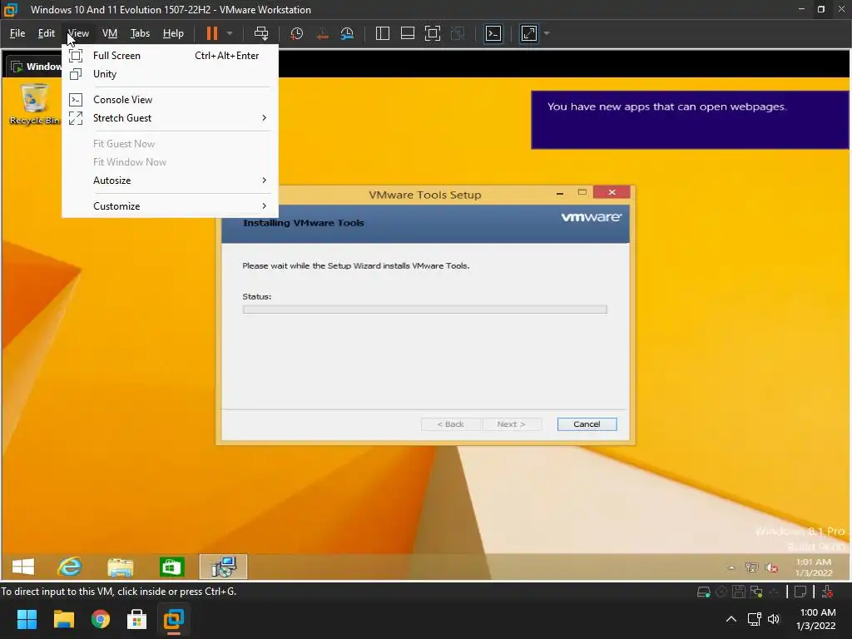This screenshot has height=639, width=852.
Task: Minimize the VMware Tools Setup dialog
Action: (560, 193)
